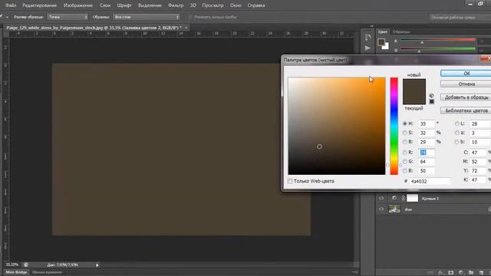Click the H value field showing 35
The width and height of the screenshot is (491, 276).
click(427, 123)
